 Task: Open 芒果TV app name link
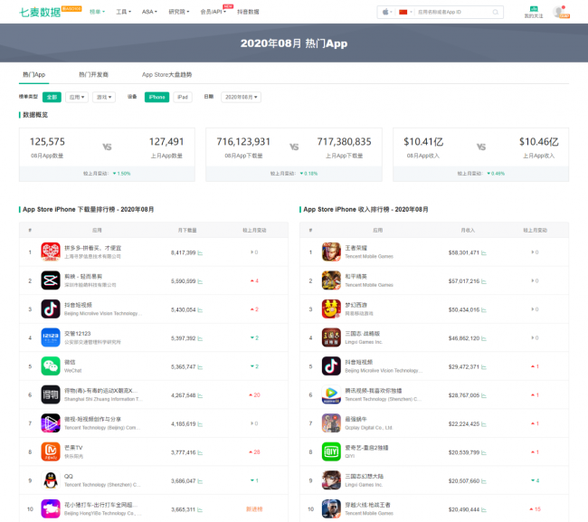coord(73,448)
